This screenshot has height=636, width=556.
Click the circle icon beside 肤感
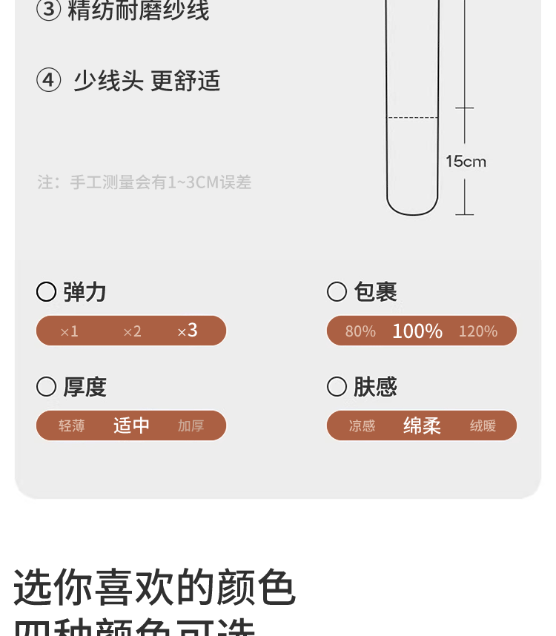[337, 387]
